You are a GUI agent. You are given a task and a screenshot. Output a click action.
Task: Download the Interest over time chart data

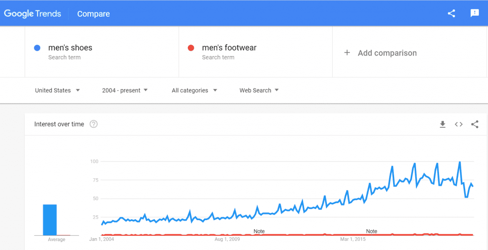(443, 124)
